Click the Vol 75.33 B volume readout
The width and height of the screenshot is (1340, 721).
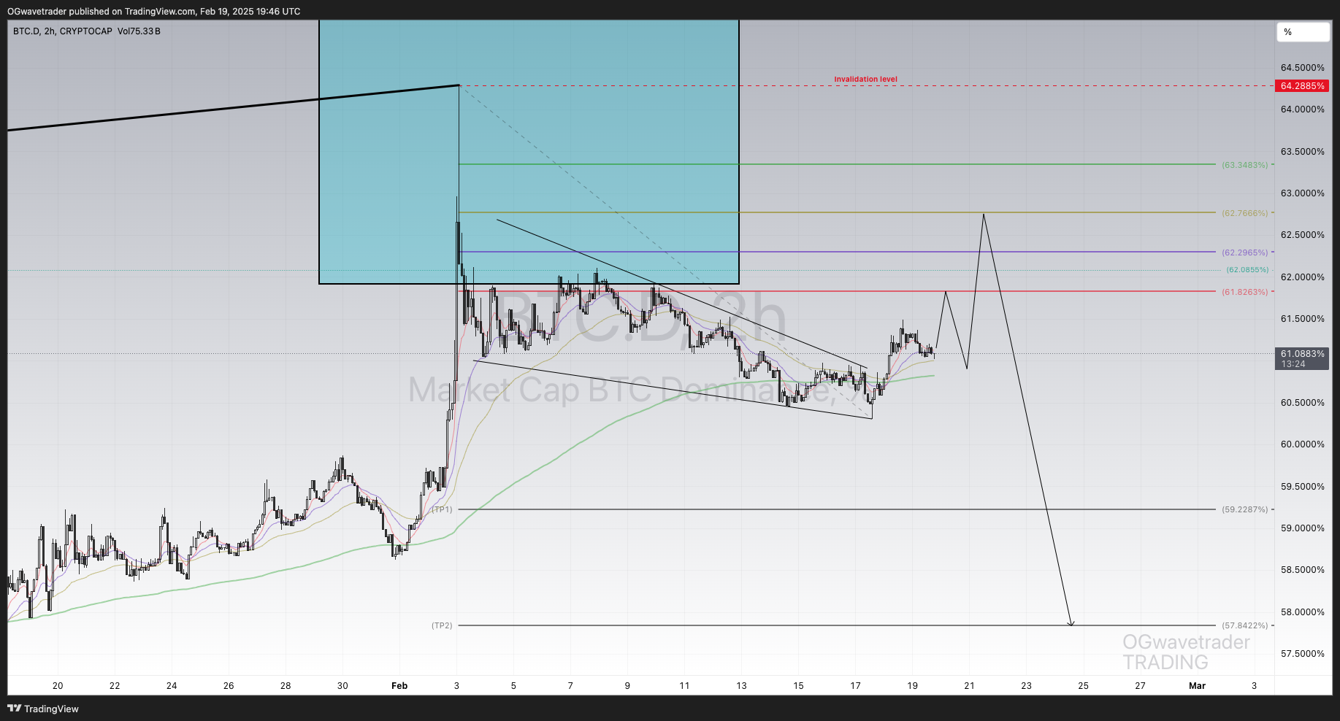139,31
